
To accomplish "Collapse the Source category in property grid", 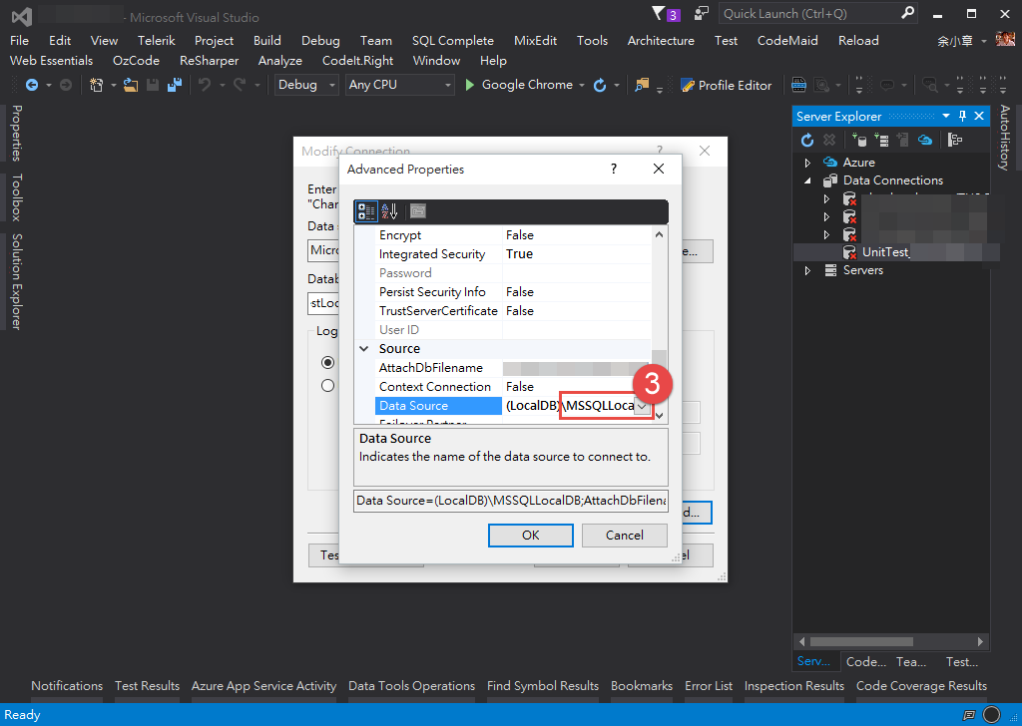I will point(363,349).
